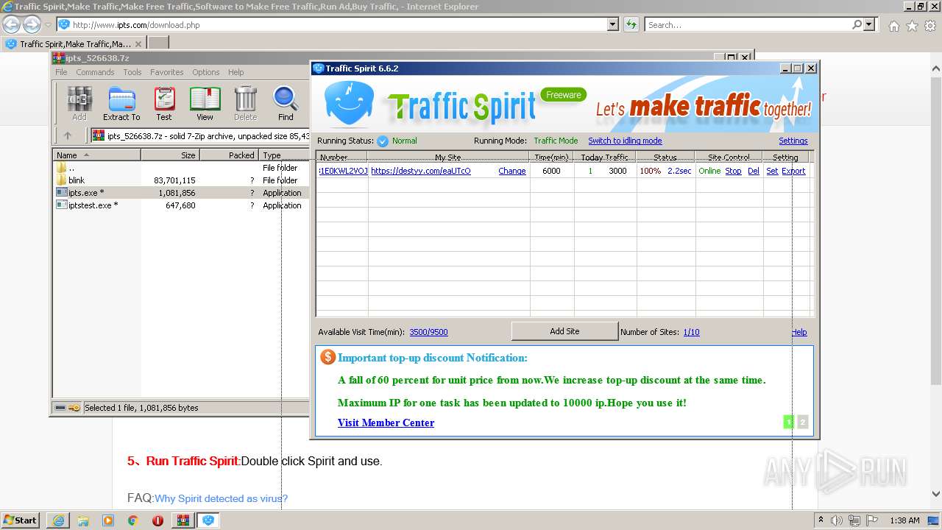Open IE favorites star icon

pos(912,26)
